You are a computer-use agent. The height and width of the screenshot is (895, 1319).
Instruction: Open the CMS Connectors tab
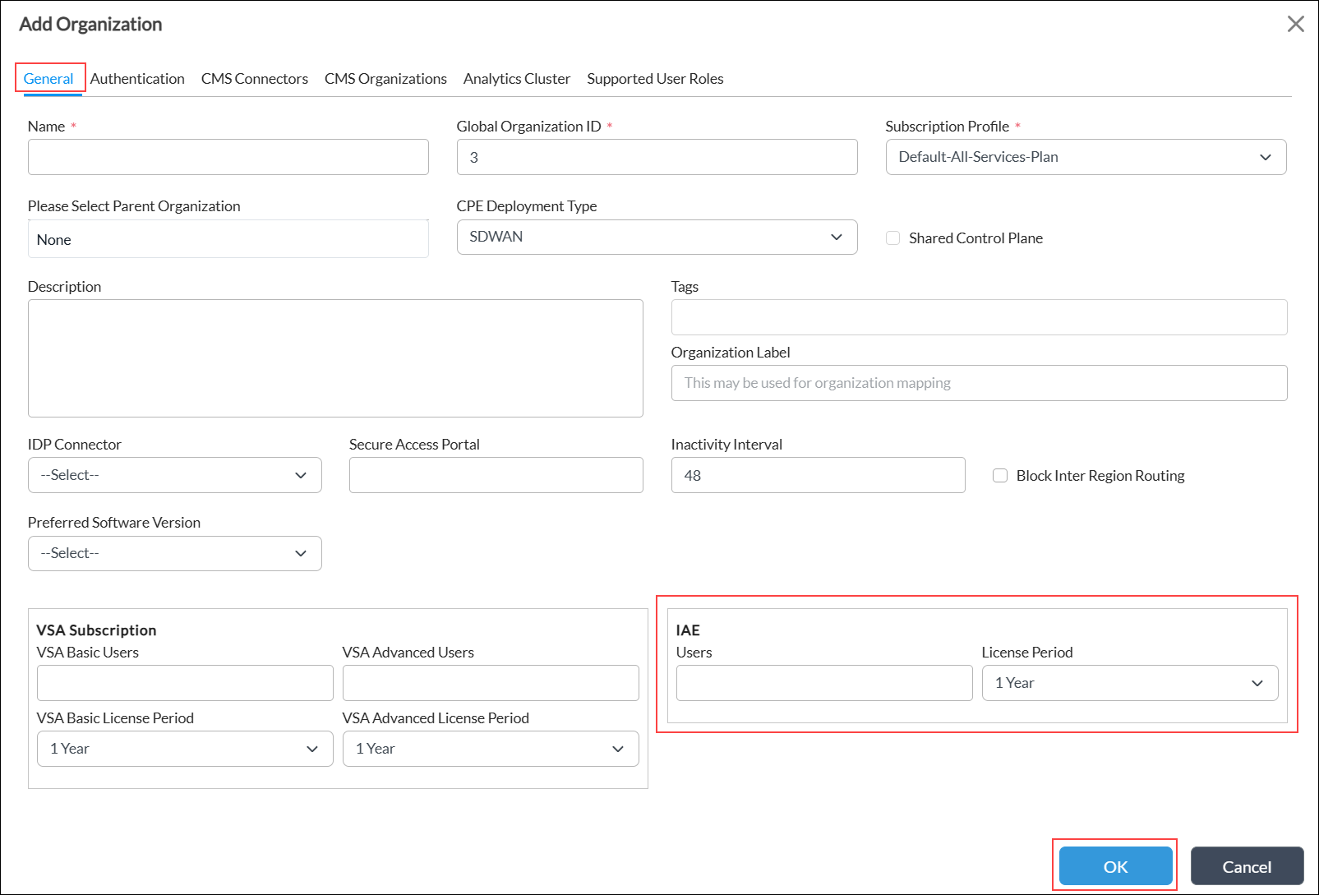point(255,79)
